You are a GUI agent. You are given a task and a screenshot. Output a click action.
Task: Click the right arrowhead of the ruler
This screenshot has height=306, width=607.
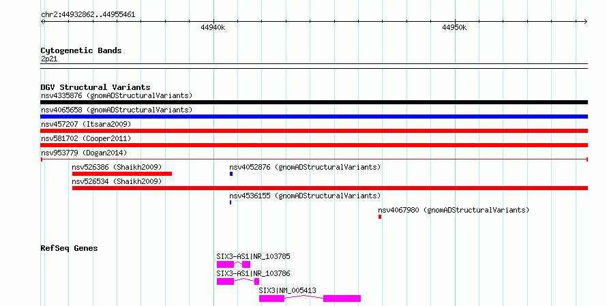coord(586,22)
